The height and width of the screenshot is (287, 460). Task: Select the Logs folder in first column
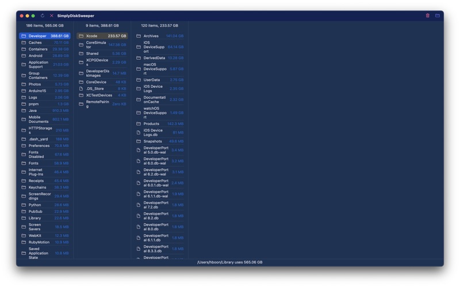point(45,97)
